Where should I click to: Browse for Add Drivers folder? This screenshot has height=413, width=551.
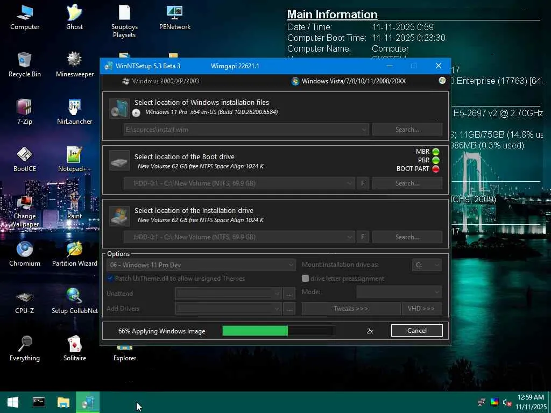point(289,309)
